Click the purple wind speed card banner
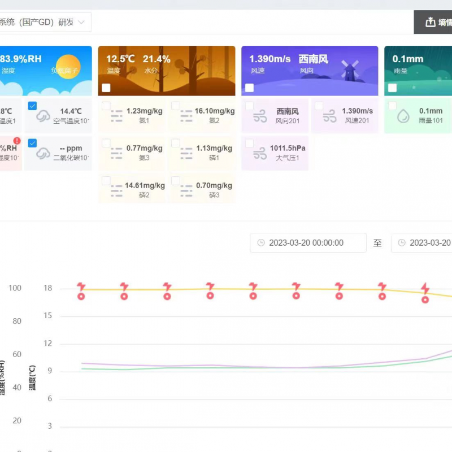This screenshot has height=452, width=452. coord(310,71)
